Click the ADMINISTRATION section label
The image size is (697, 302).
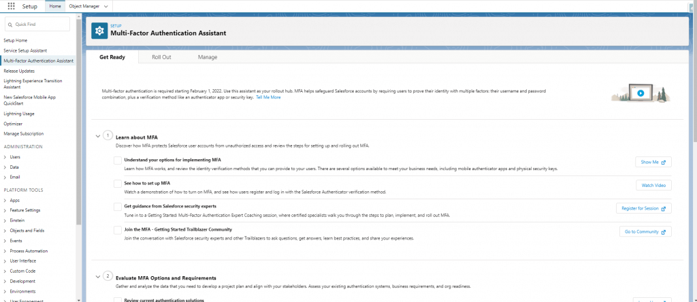coord(23,147)
